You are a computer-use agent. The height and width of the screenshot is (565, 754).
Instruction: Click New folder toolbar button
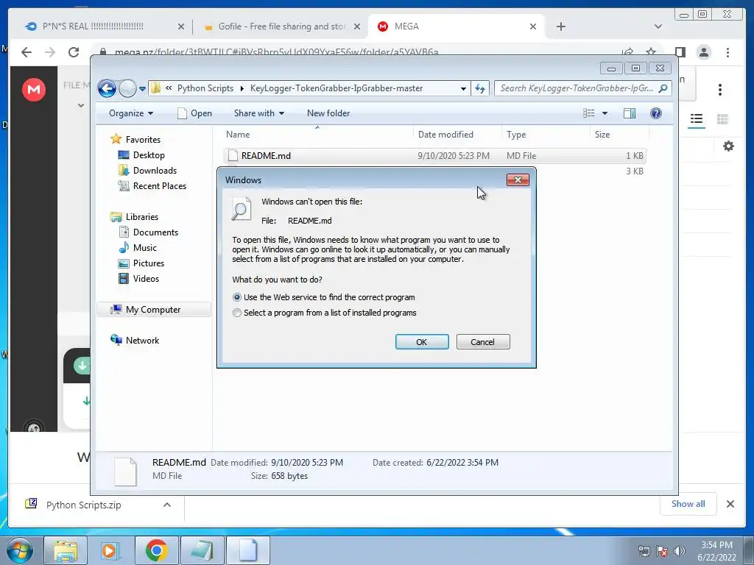pyautogui.click(x=328, y=113)
